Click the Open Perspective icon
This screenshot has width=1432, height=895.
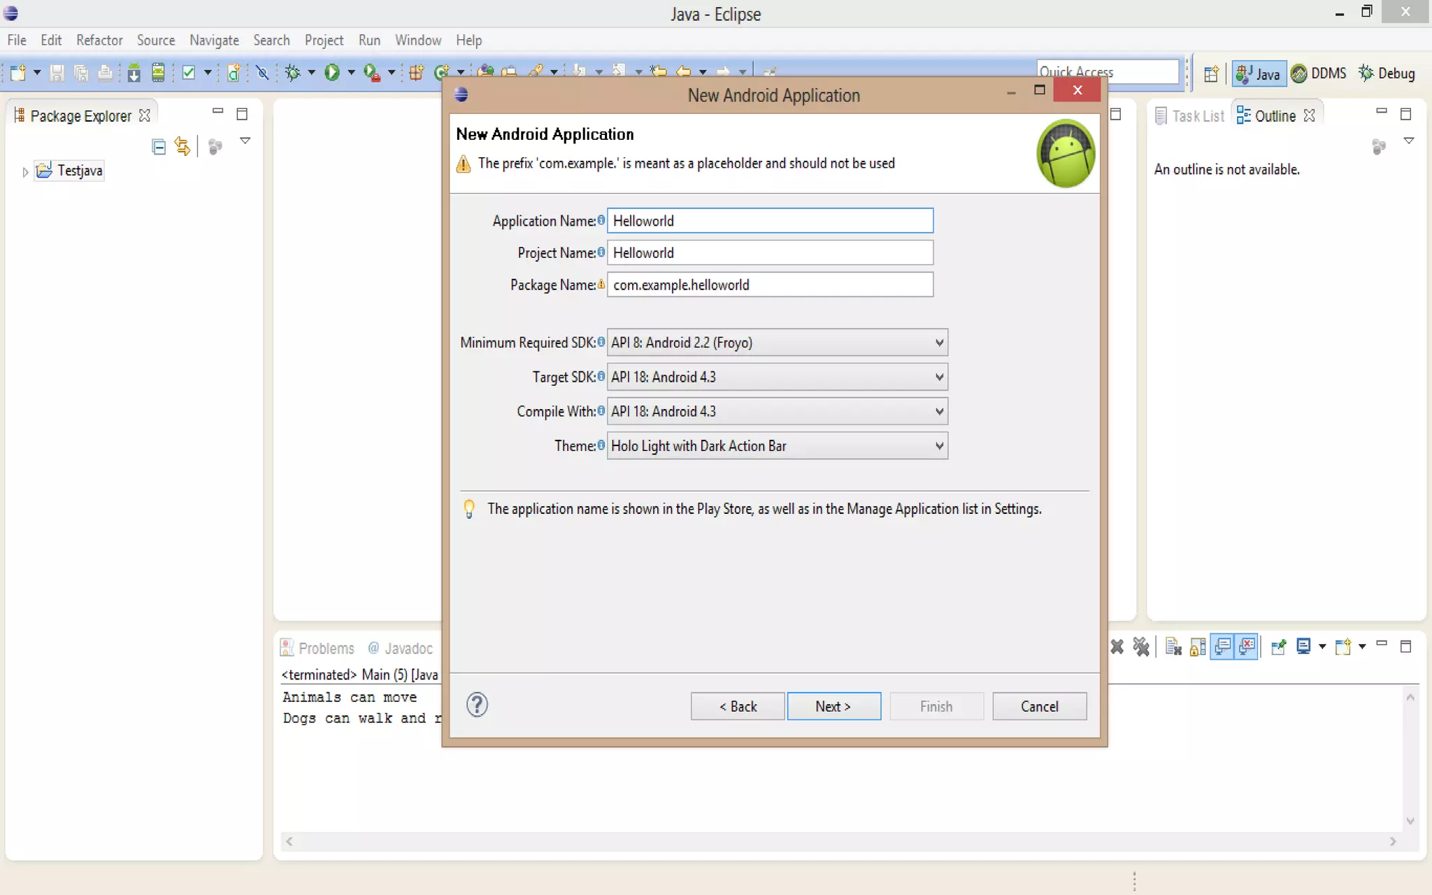(1211, 73)
